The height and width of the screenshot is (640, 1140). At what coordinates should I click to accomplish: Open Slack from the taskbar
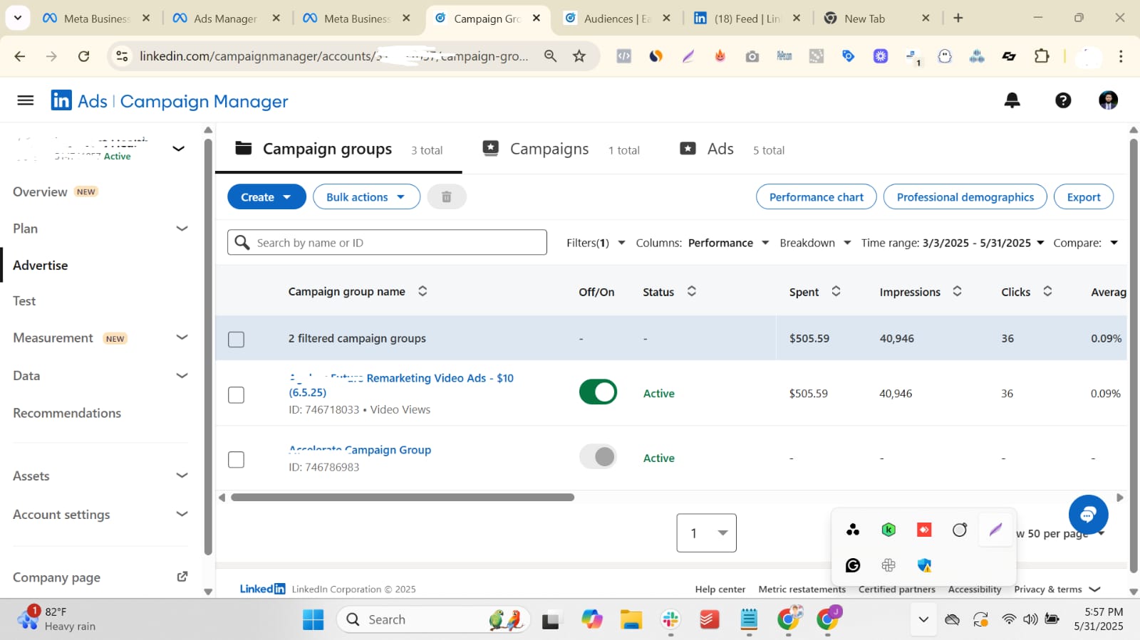(670, 619)
